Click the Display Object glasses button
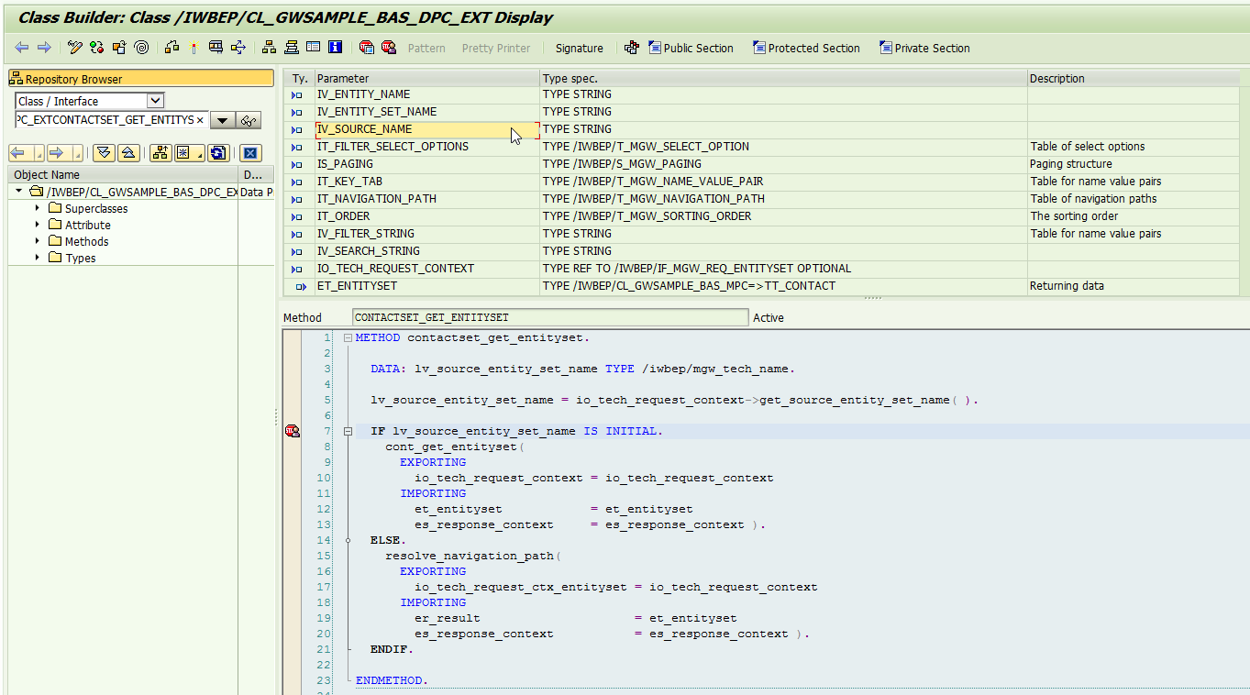The width and height of the screenshot is (1250, 695). click(249, 120)
